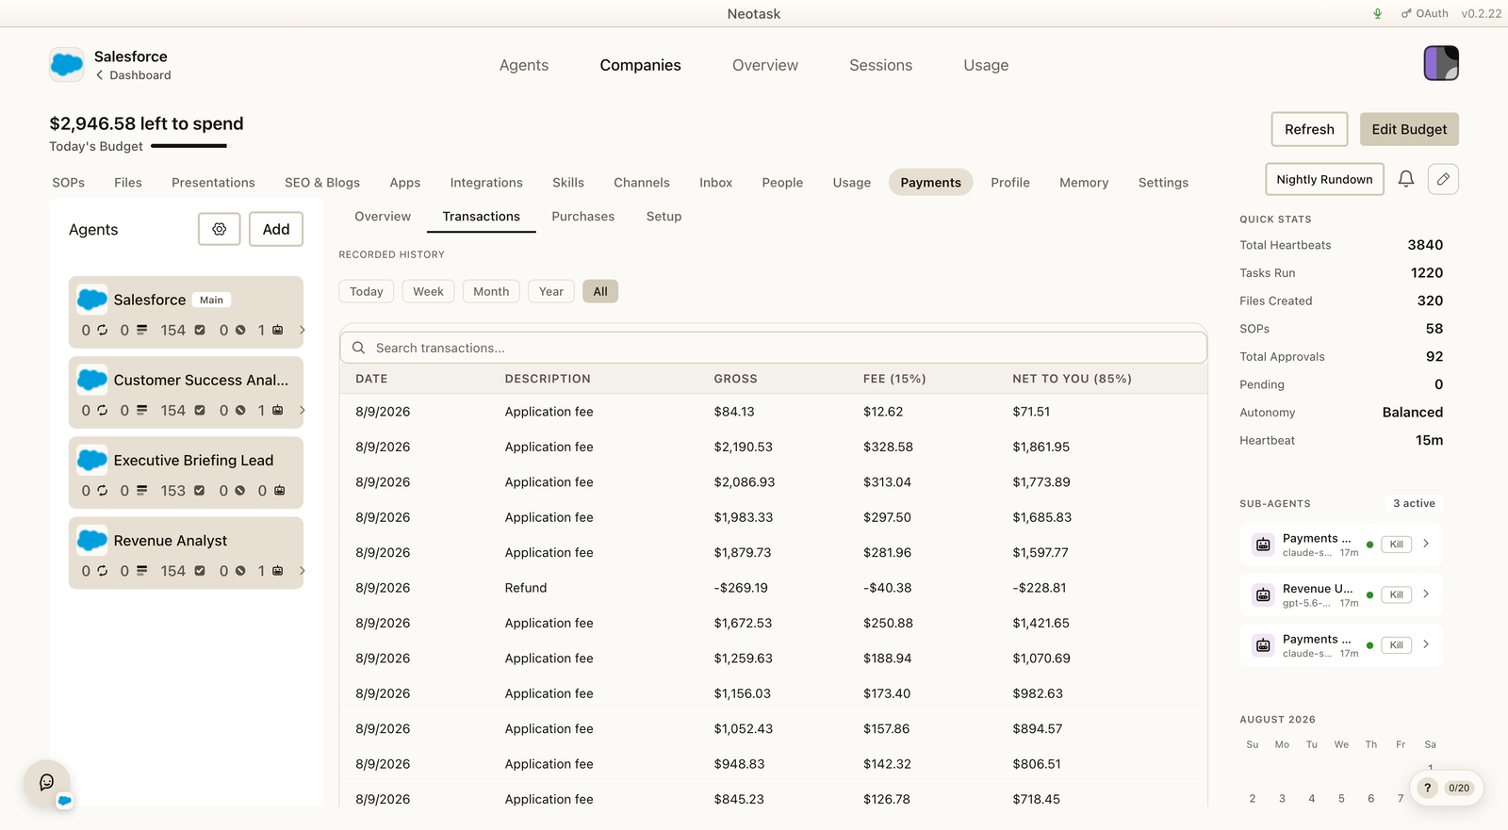Open the Nightly Rundown button
1508x830 pixels.
pyautogui.click(x=1324, y=179)
